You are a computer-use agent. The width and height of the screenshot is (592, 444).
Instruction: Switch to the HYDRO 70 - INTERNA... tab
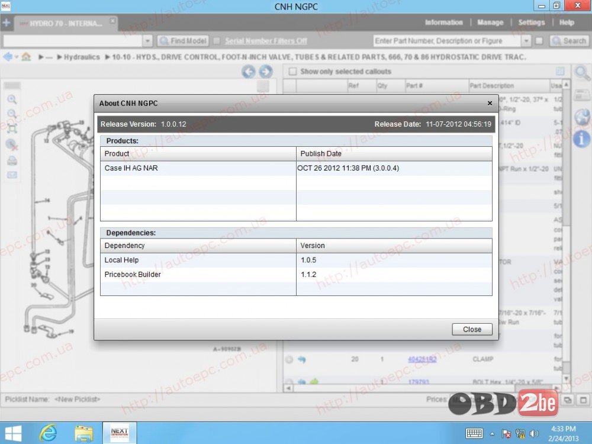(66, 24)
